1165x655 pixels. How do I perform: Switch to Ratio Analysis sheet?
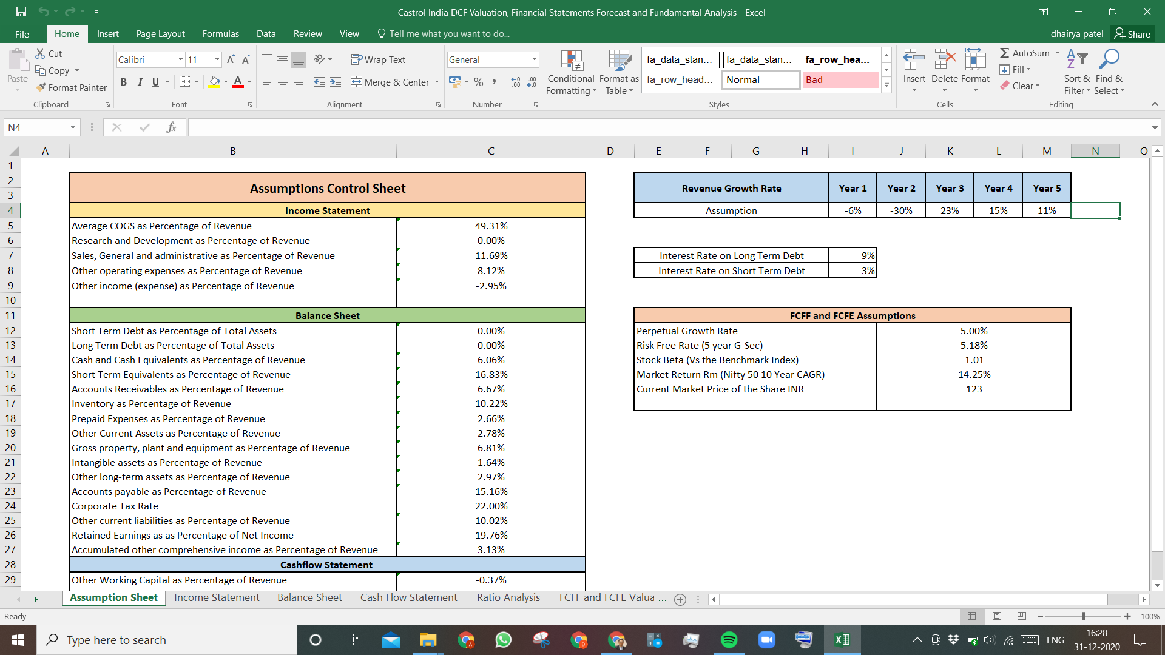508,598
